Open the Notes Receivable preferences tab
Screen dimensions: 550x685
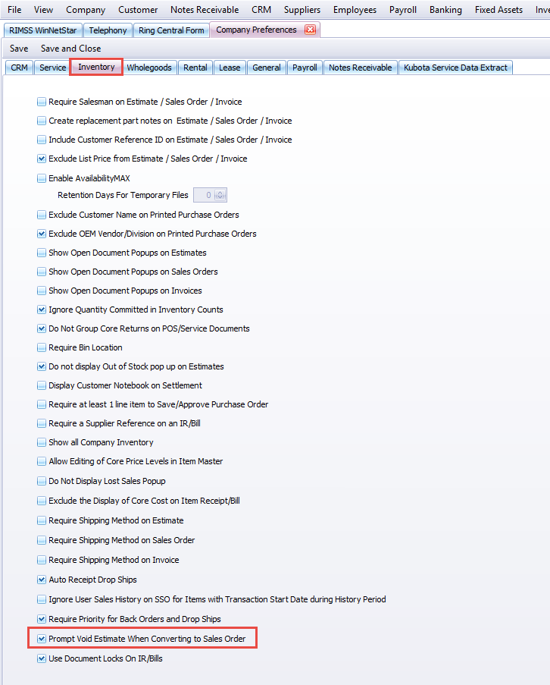coord(361,68)
